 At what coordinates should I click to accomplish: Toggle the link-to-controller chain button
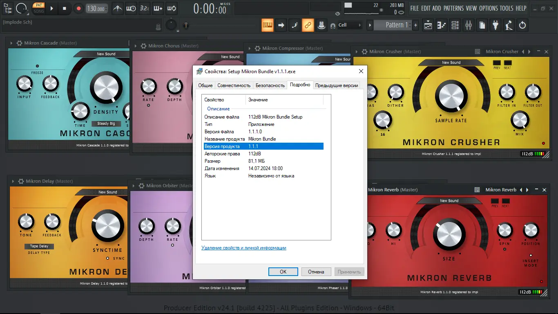pos(308,25)
